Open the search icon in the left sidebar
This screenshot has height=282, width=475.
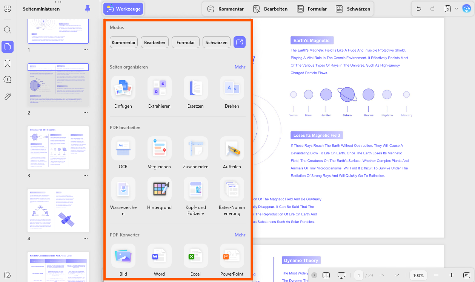8,30
